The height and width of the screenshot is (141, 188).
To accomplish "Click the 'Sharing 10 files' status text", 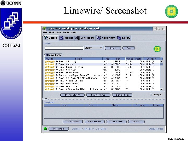I will coord(156,129).
